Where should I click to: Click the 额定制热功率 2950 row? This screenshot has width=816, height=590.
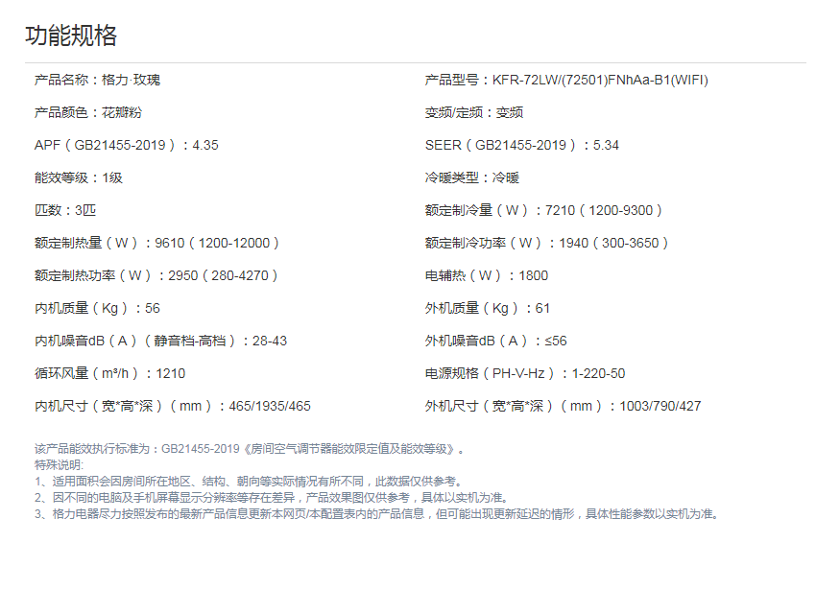coord(156,276)
